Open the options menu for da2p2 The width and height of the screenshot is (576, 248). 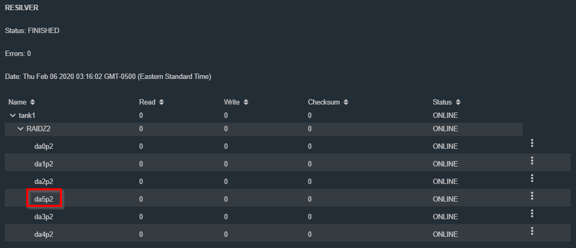[x=532, y=178]
